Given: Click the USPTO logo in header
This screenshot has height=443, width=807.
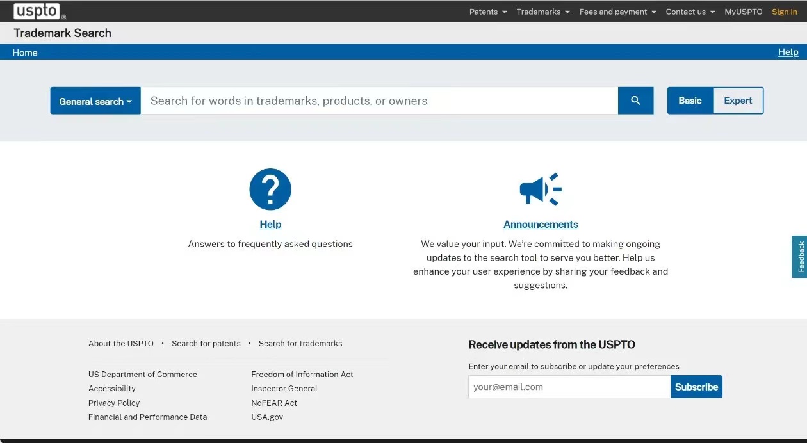Looking at the screenshot, I should [x=38, y=12].
